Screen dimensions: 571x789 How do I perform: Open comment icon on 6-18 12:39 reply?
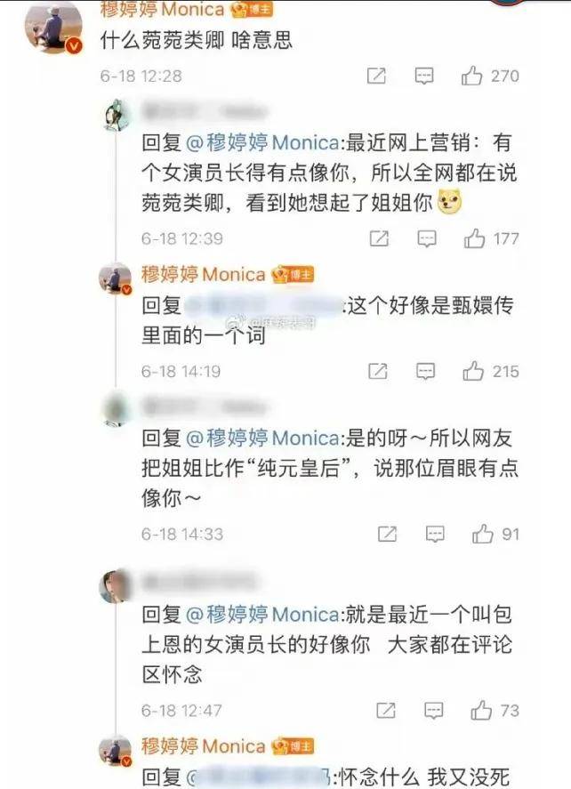427,238
